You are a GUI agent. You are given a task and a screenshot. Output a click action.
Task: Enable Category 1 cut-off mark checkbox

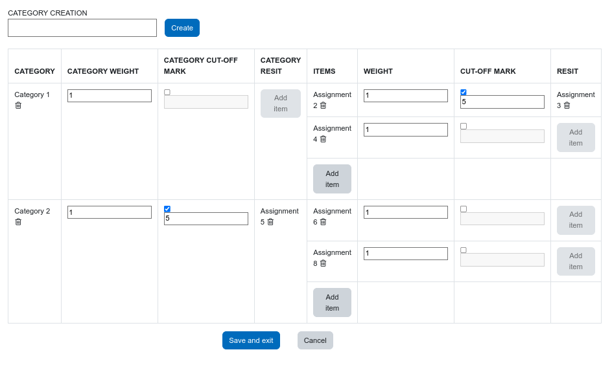(x=167, y=93)
